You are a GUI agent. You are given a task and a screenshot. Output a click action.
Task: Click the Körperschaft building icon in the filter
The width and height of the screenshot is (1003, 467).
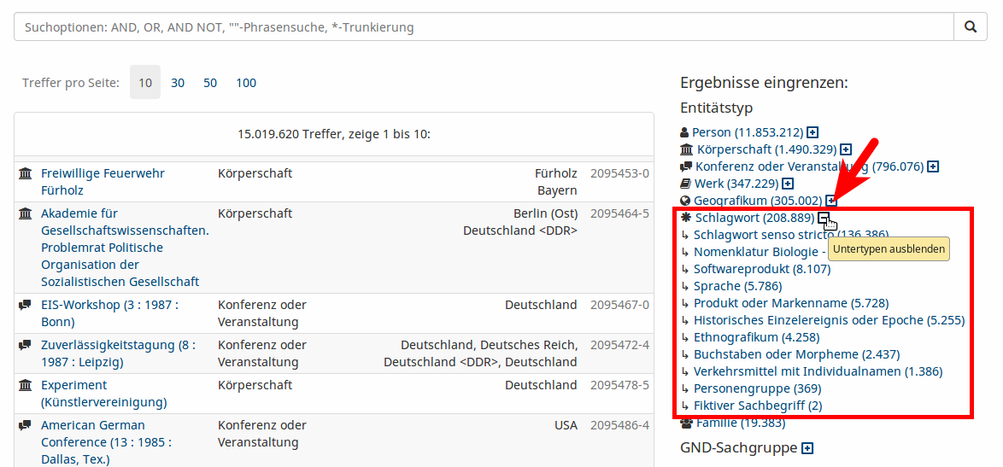pyautogui.click(x=685, y=149)
